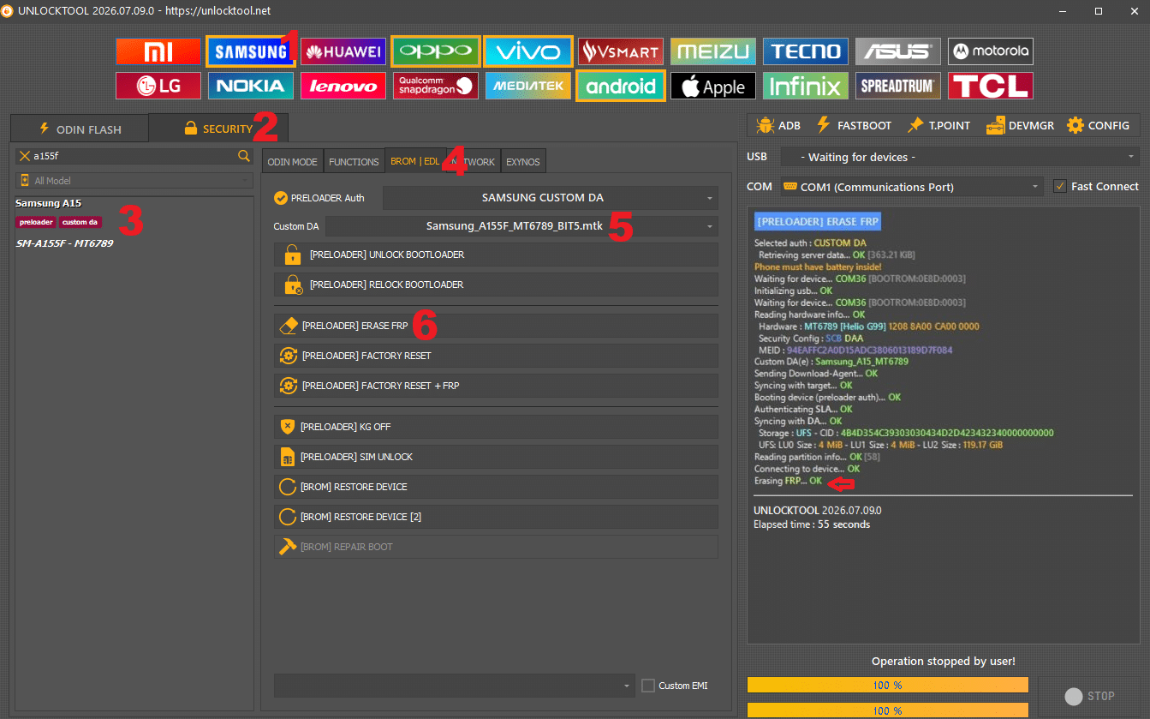Expand the Custom DA file dropdown

(x=521, y=226)
